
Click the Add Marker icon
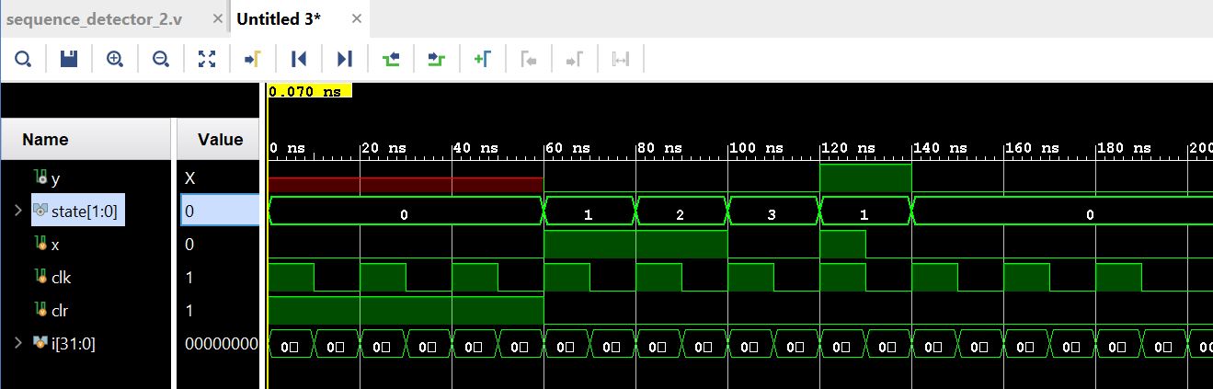pos(483,59)
